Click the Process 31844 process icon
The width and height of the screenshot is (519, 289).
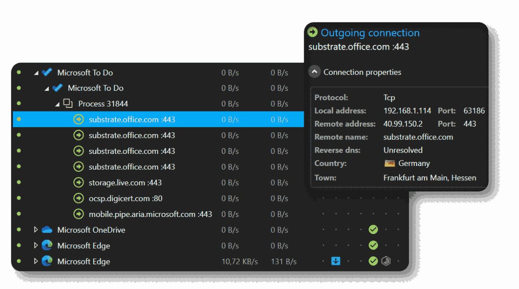click(x=68, y=103)
